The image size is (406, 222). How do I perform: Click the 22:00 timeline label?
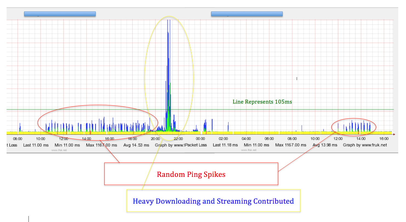point(178,139)
